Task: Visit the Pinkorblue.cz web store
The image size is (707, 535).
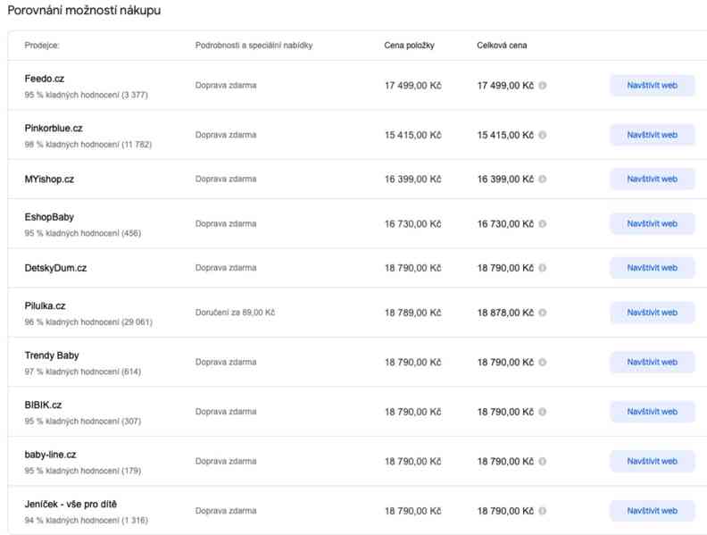Action: tap(652, 135)
